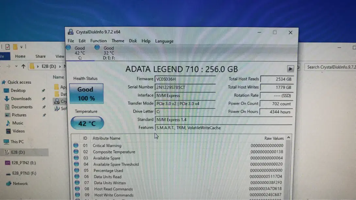Click the Attribute Name column header
Viewport: 356px width, 200px height.
pos(106,138)
